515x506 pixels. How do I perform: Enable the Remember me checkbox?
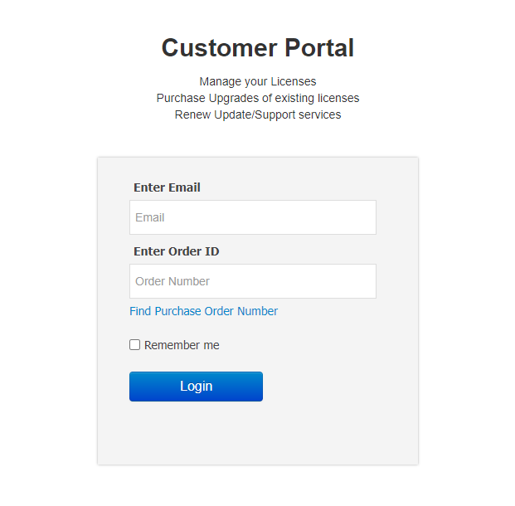(135, 345)
